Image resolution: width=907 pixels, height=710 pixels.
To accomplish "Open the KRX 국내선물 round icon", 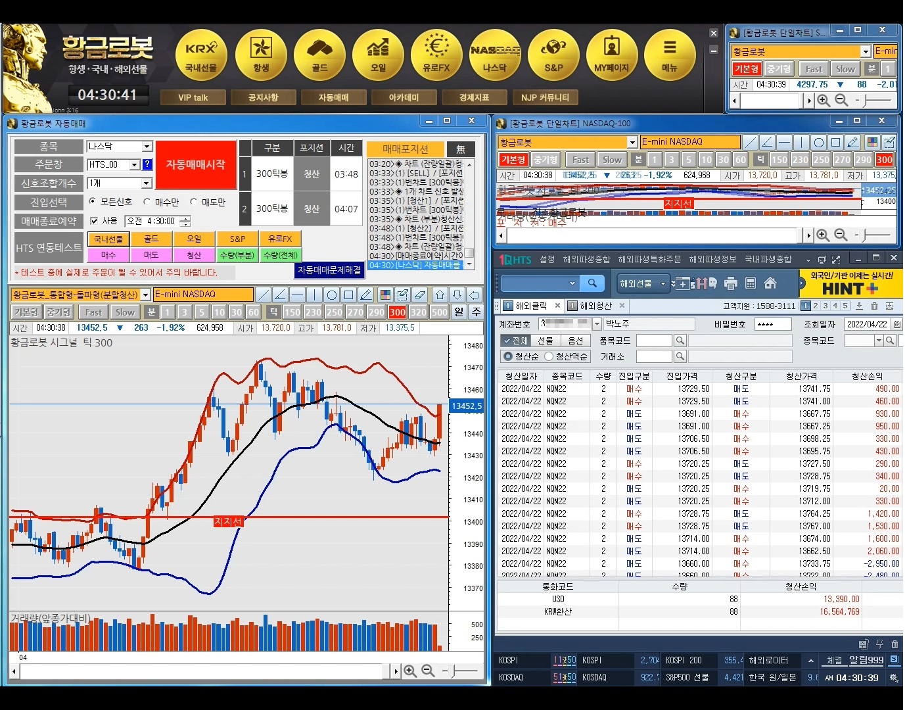I will pos(201,55).
